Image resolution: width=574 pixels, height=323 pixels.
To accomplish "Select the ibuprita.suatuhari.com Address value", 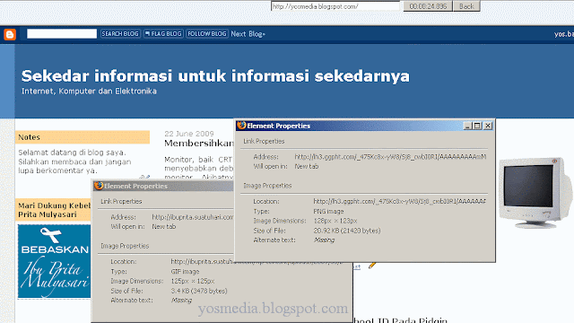I will (193, 217).
